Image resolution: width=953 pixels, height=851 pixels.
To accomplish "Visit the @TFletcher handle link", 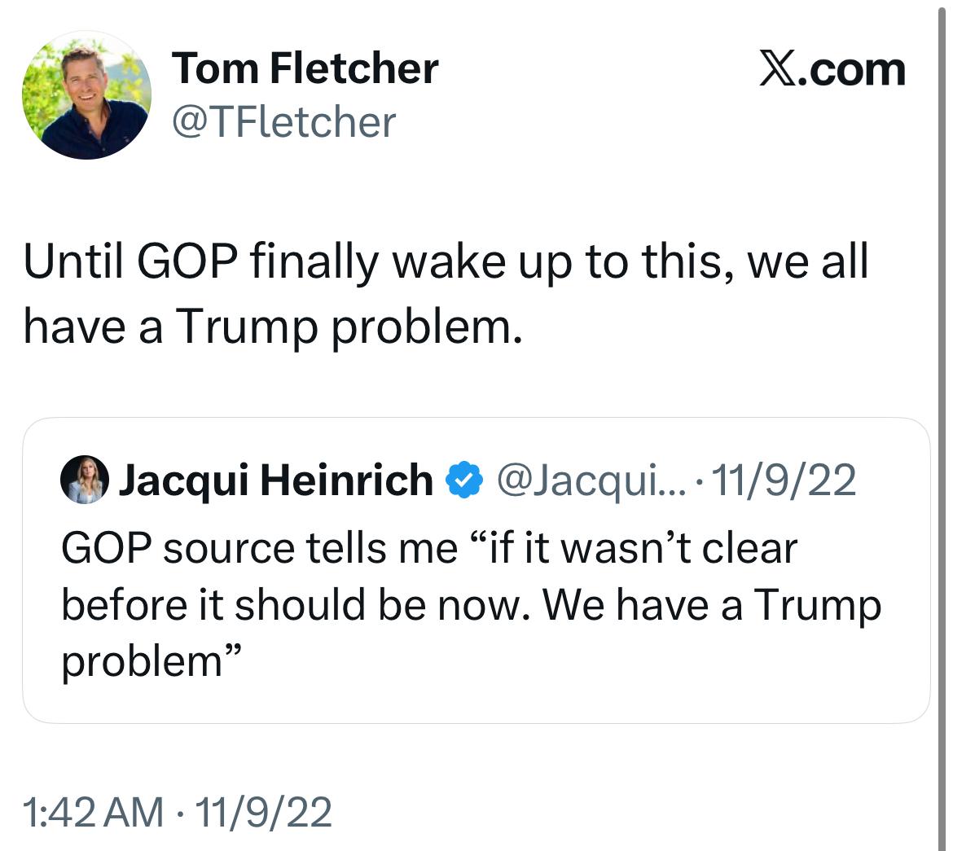I will [x=283, y=122].
